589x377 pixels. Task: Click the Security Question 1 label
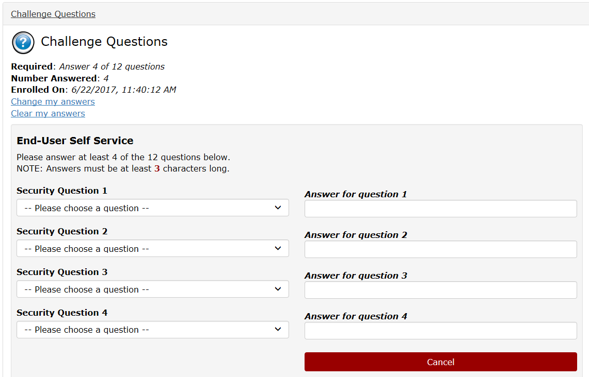click(62, 191)
